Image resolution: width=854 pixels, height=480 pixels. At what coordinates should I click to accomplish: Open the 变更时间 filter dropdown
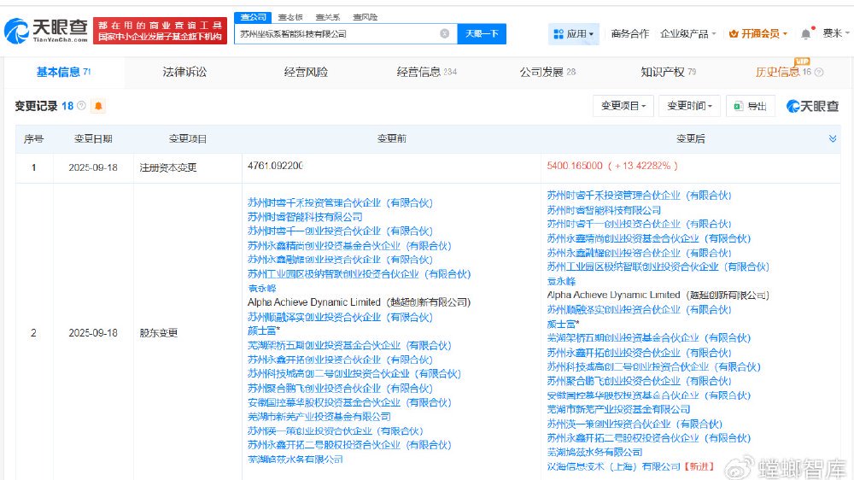689,106
